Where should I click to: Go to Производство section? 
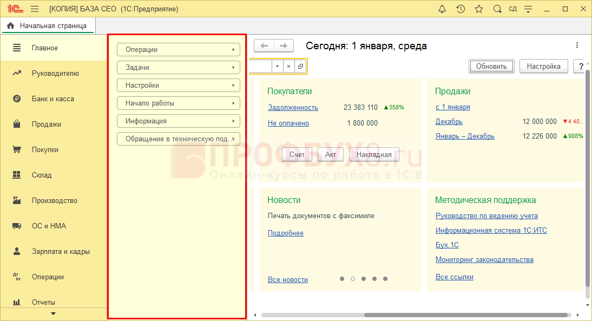tap(54, 201)
